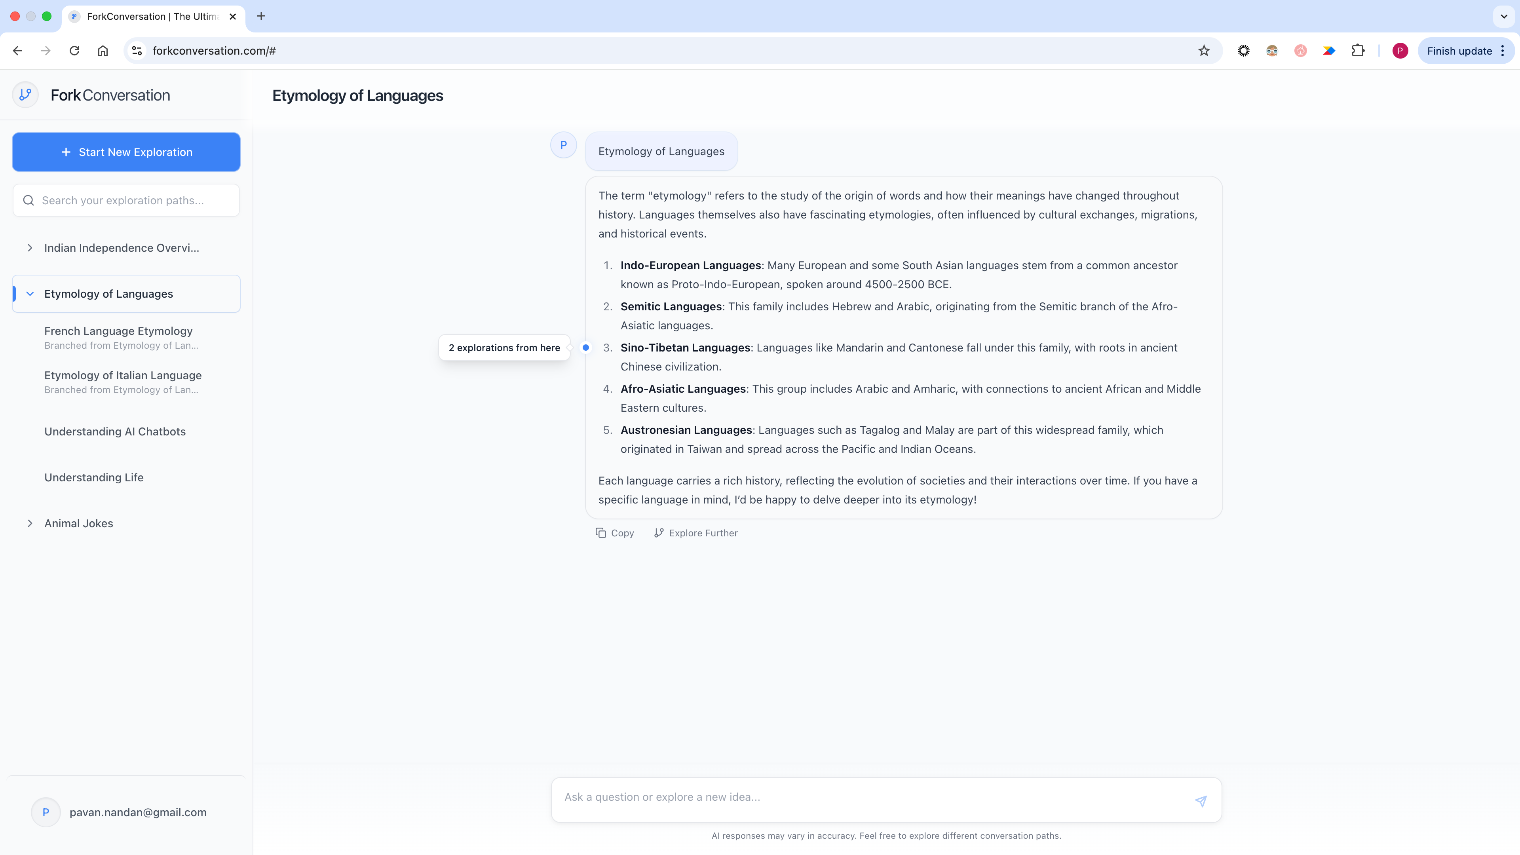The width and height of the screenshot is (1520, 855).
Task: Reload the page
Action: coord(74,51)
